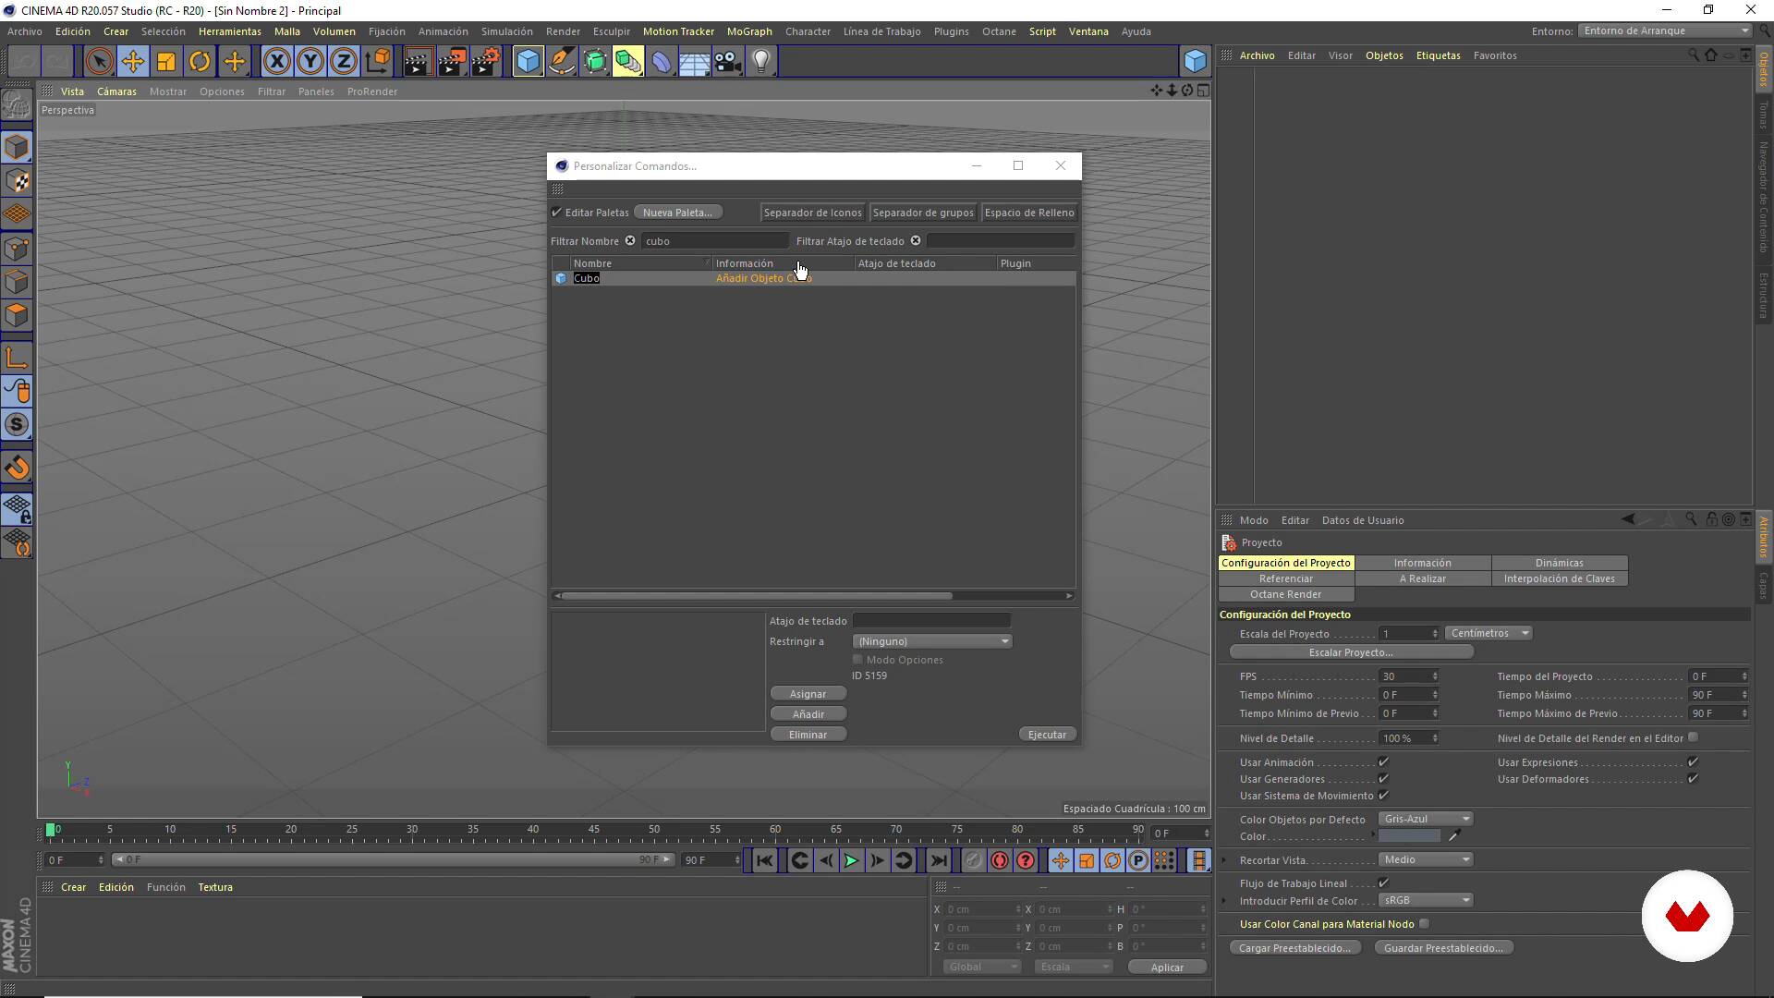Screen dimensions: 1774x998
Task: Open the viewport Cámaras menu
Action: click(x=116, y=91)
